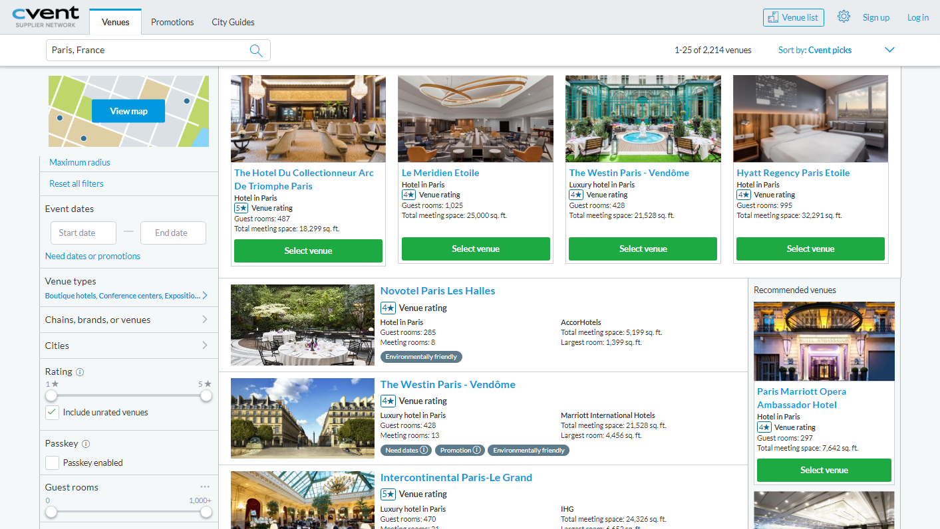Click the Passkey info icon
Viewport: 940px width, 529px height.
pyautogui.click(x=86, y=444)
